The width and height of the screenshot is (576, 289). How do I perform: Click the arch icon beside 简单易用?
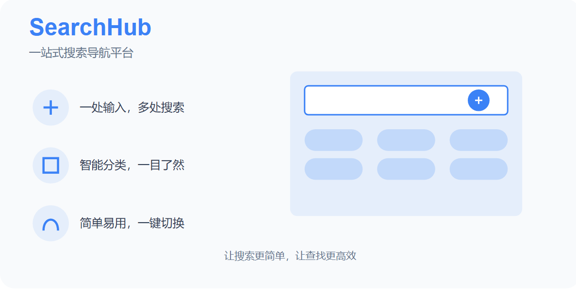pos(50,224)
